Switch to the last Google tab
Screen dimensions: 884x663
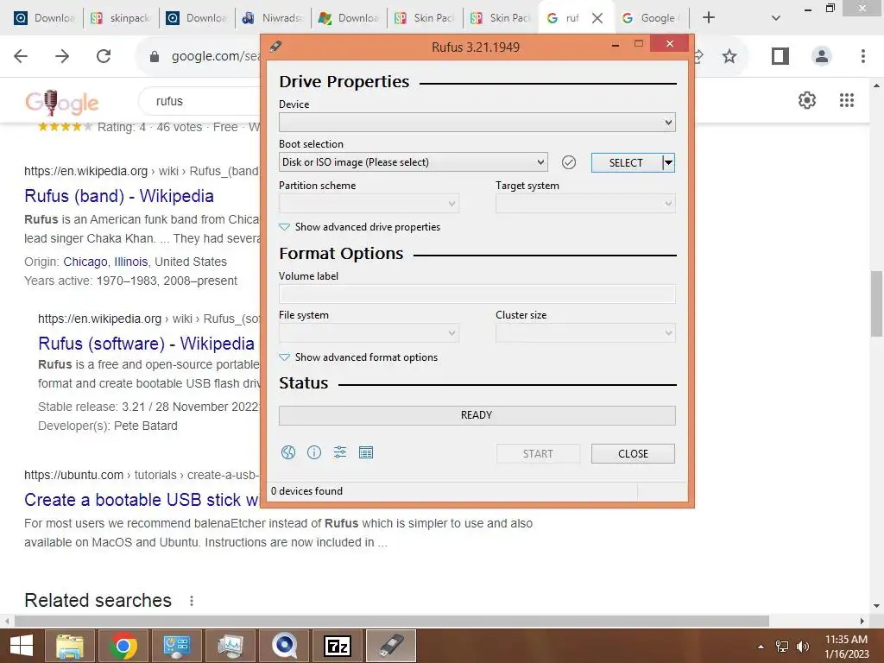pos(651,18)
